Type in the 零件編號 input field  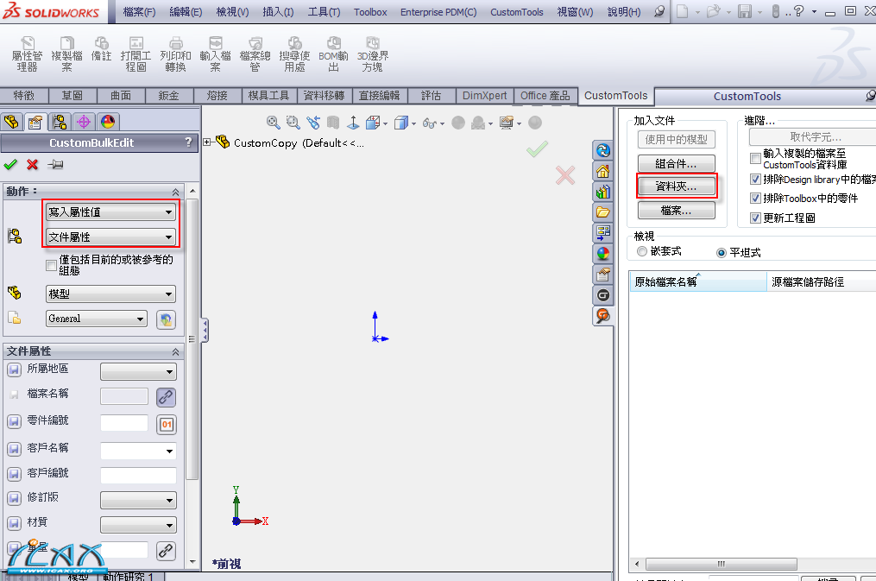(x=125, y=424)
